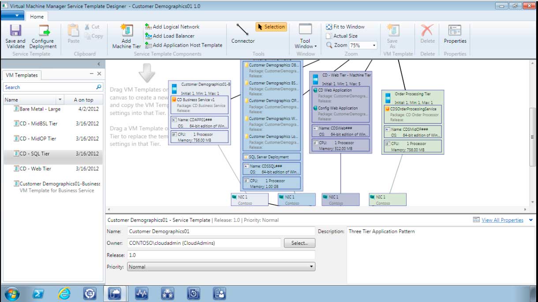Select the Customer Demographics DB package
This screenshot has width=538, height=302.
pyautogui.click(x=272, y=70)
